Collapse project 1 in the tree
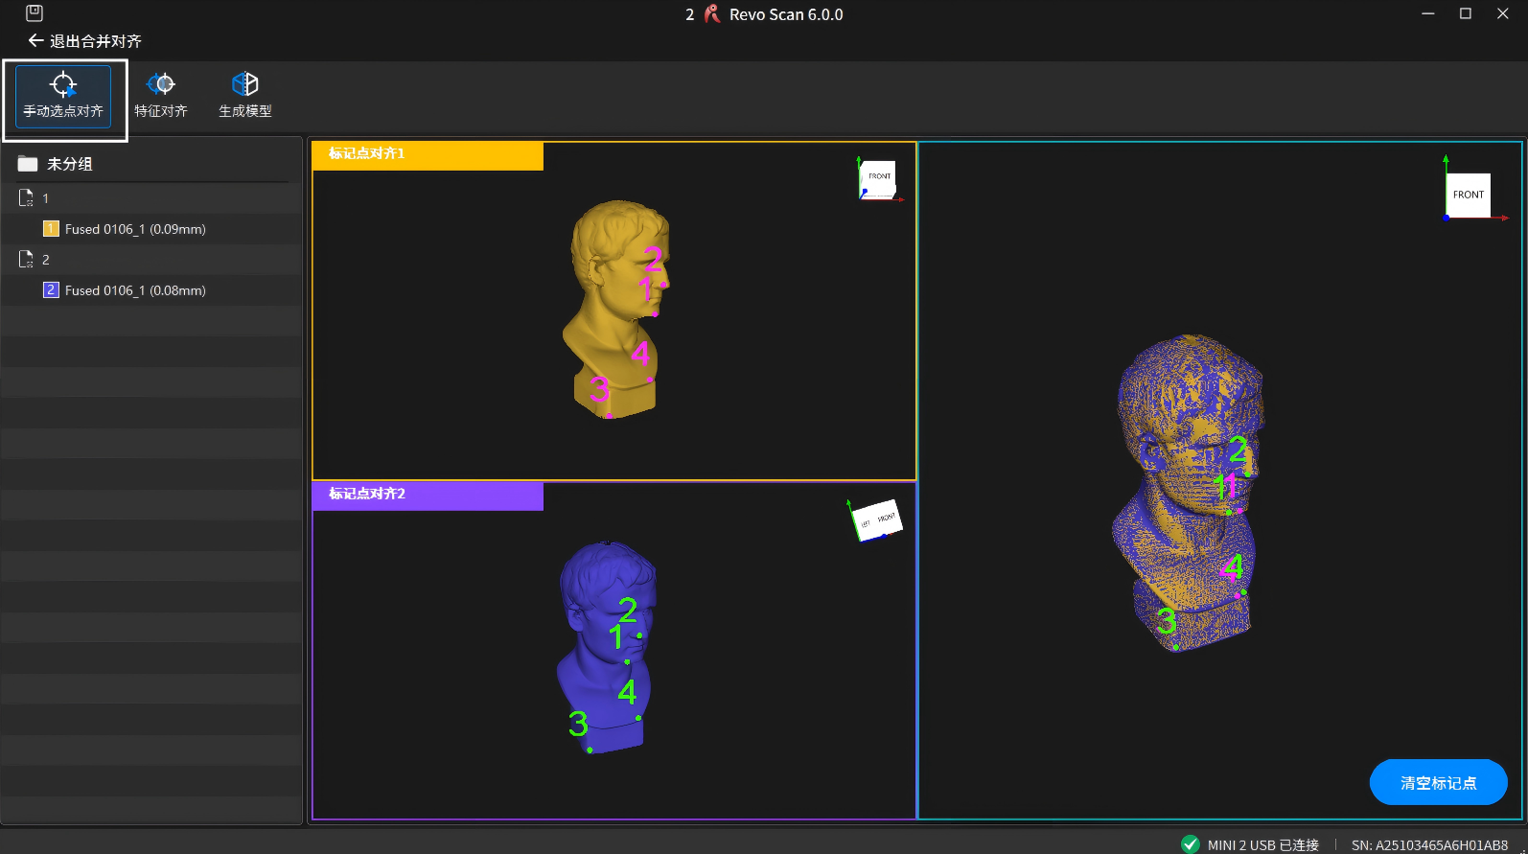 pos(26,198)
